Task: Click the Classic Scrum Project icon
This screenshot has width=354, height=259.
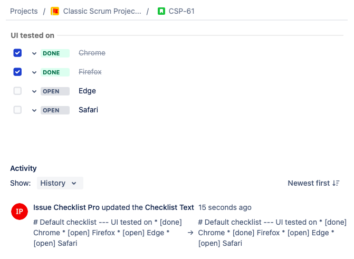Action: coord(55,11)
